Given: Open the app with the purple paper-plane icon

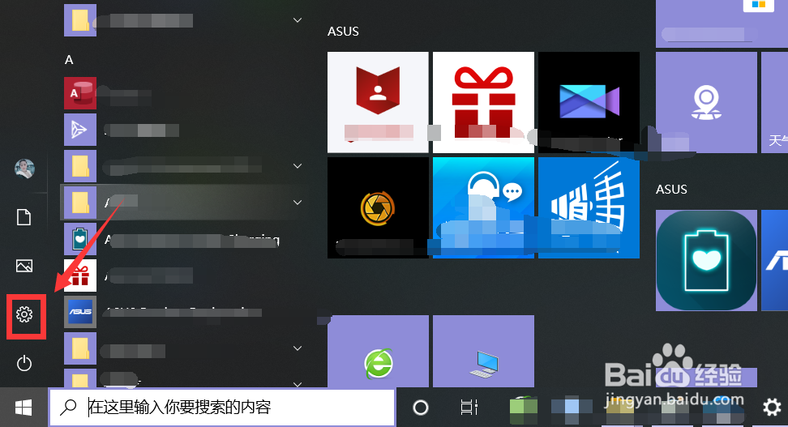Looking at the screenshot, I should (80, 130).
